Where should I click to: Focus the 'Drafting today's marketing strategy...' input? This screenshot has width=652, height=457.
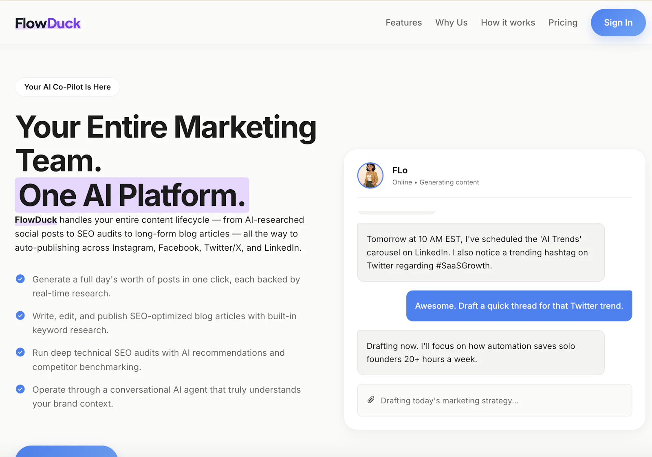point(495,400)
